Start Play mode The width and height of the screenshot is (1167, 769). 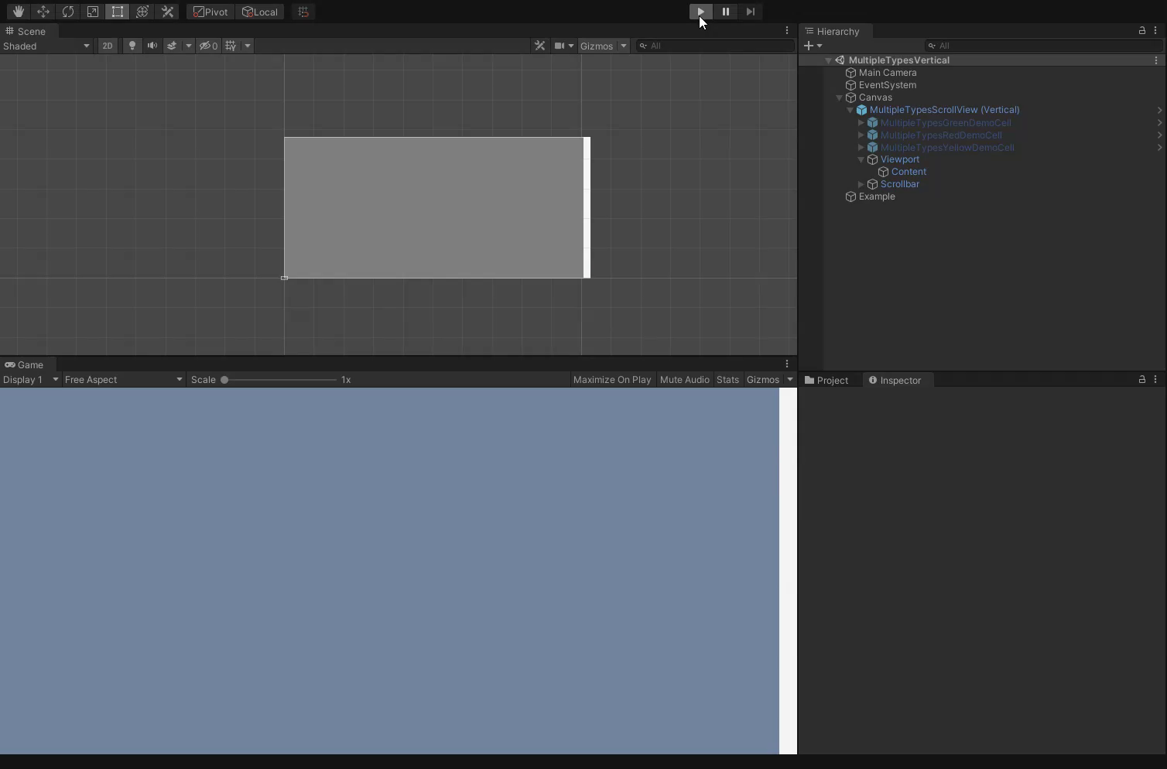click(x=700, y=12)
